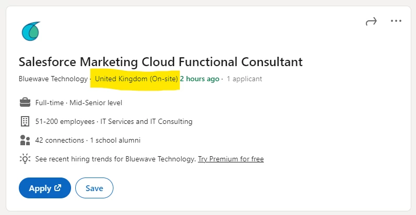416x215 pixels.
Task: Apply to the Salesforce consultant job
Action: [x=45, y=188]
